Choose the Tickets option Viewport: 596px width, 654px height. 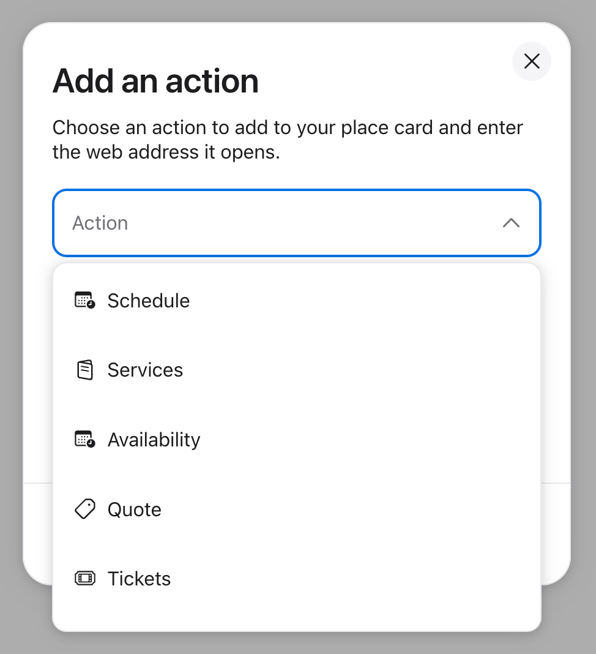139,579
